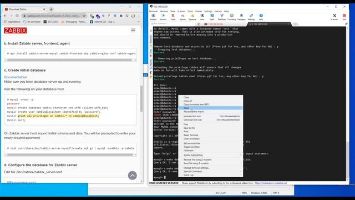The image size is (355, 200).
Task: Open the Sessions star icon
Action: pos(192,17)
